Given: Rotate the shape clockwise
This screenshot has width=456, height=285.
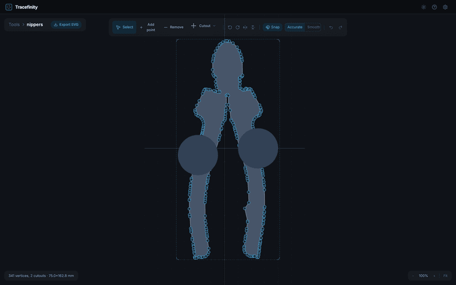Looking at the screenshot, I should [237, 28].
